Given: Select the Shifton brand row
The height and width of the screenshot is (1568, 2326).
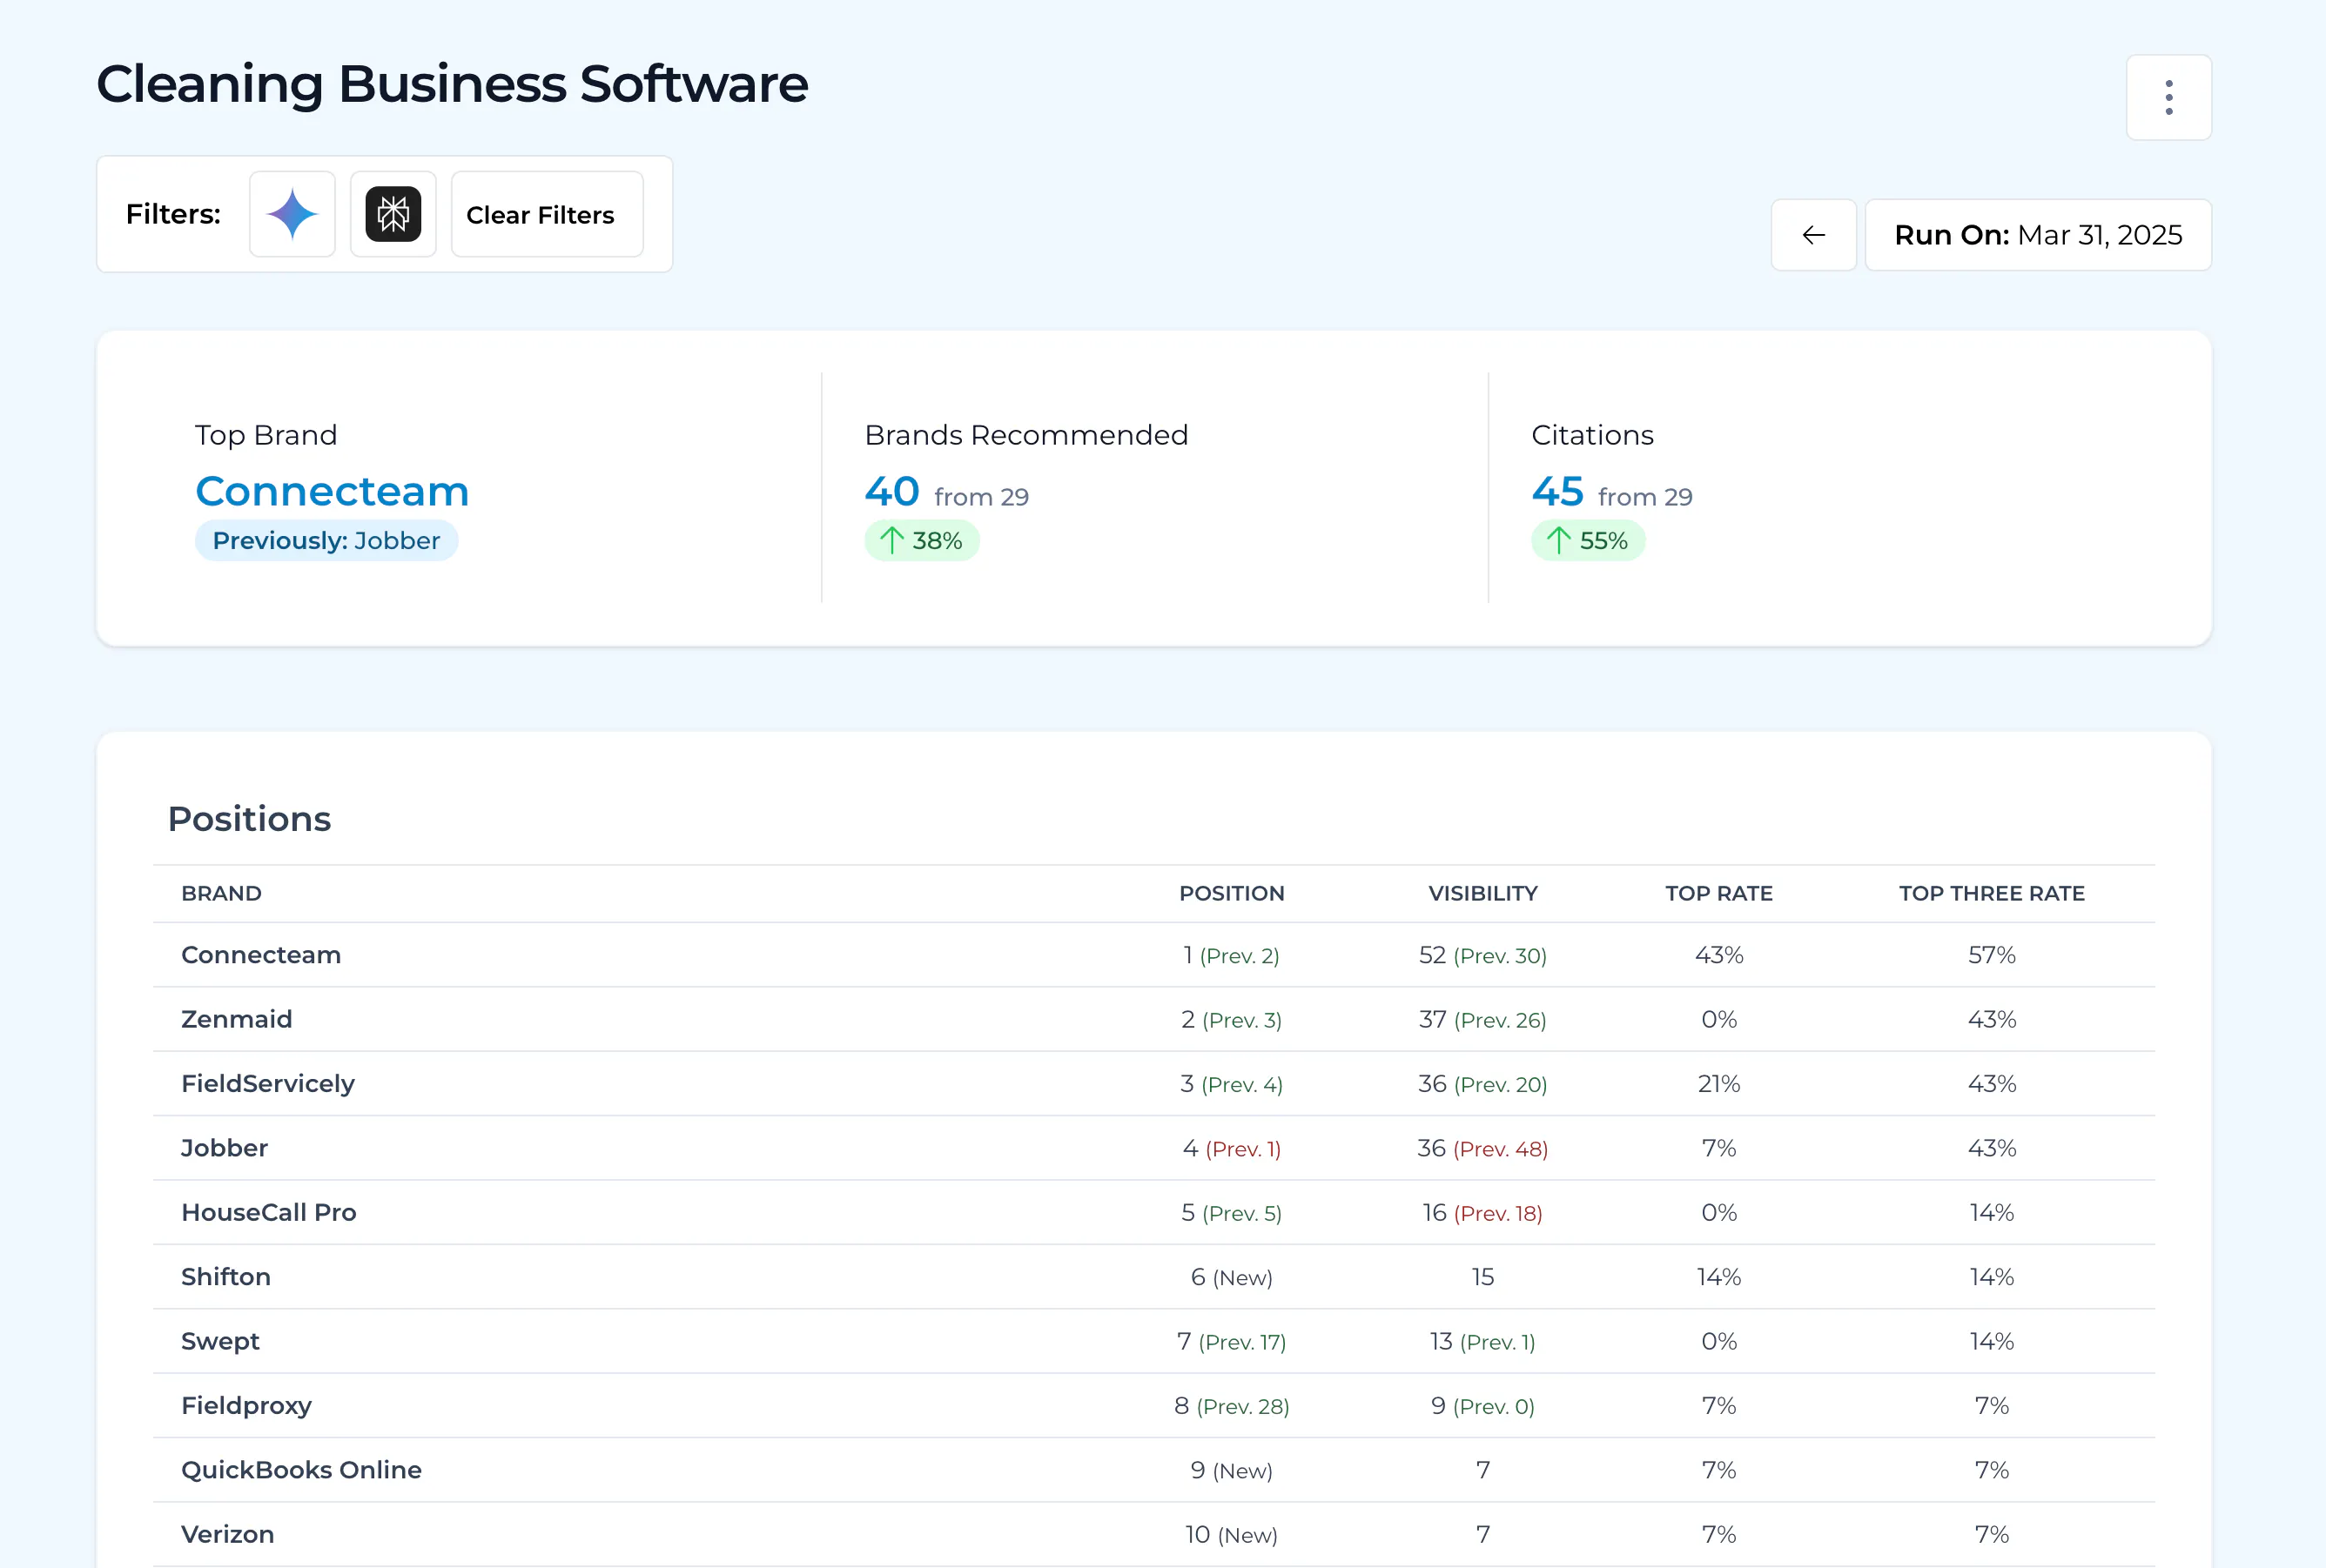Looking at the screenshot, I should pyautogui.click(x=1153, y=1277).
